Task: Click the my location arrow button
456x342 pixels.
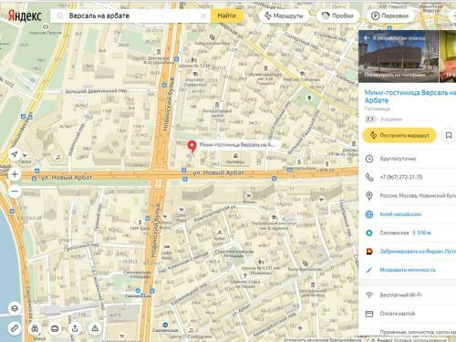Action: click(15, 154)
